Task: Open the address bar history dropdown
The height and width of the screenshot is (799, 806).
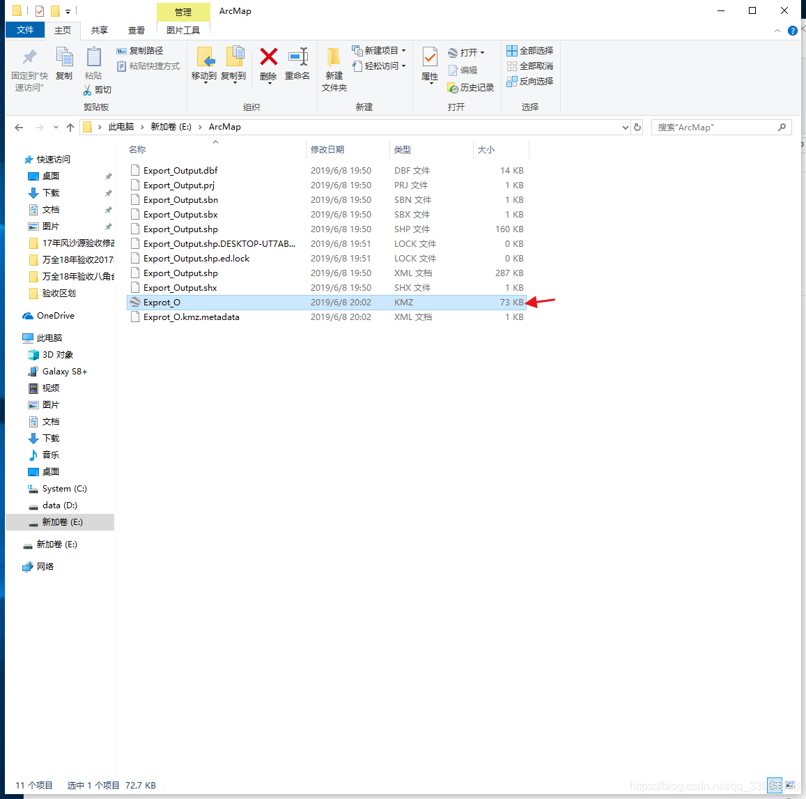Action: click(625, 127)
